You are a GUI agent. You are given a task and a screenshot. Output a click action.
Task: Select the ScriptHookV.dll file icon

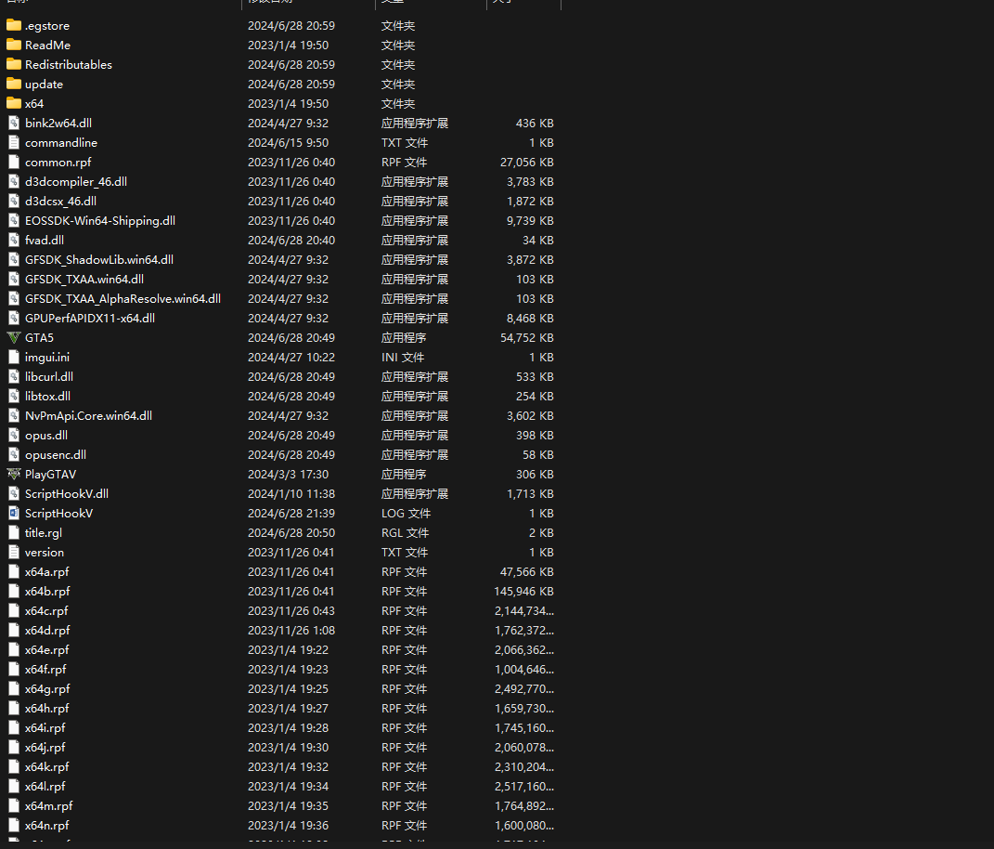14,493
